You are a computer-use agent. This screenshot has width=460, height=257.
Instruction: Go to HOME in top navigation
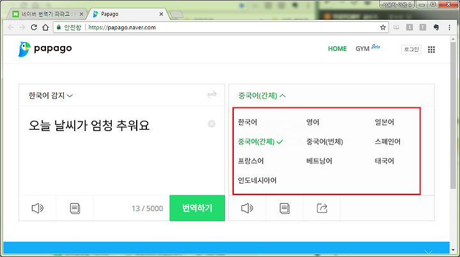tap(337, 49)
